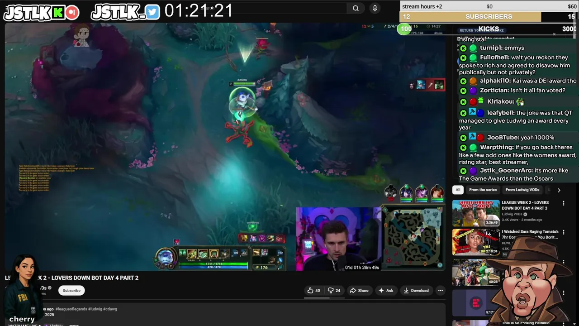Viewport: 579px width, 326px height.
Task: Click the Ask button
Action: pyautogui.click(x=386, y=290)
